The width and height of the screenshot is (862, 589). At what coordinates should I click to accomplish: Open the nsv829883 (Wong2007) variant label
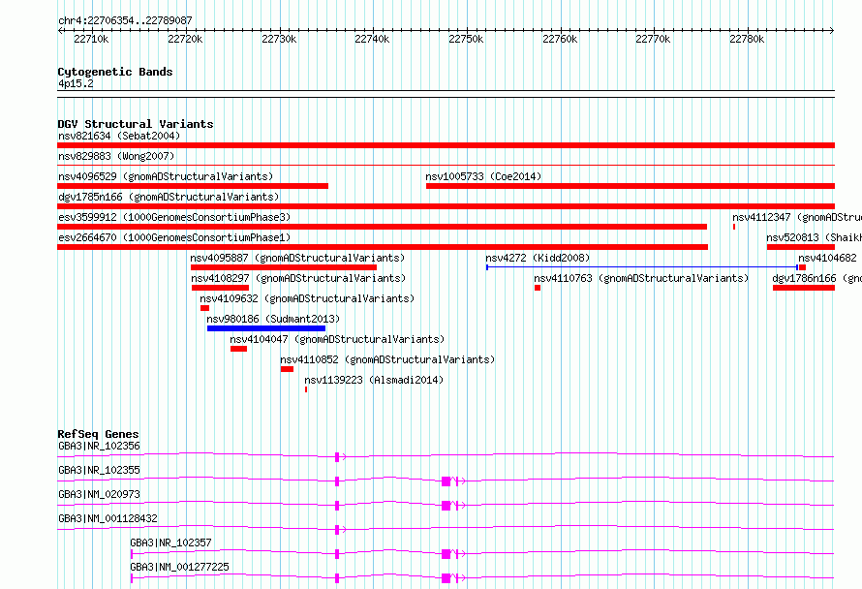tap(116, 156)
